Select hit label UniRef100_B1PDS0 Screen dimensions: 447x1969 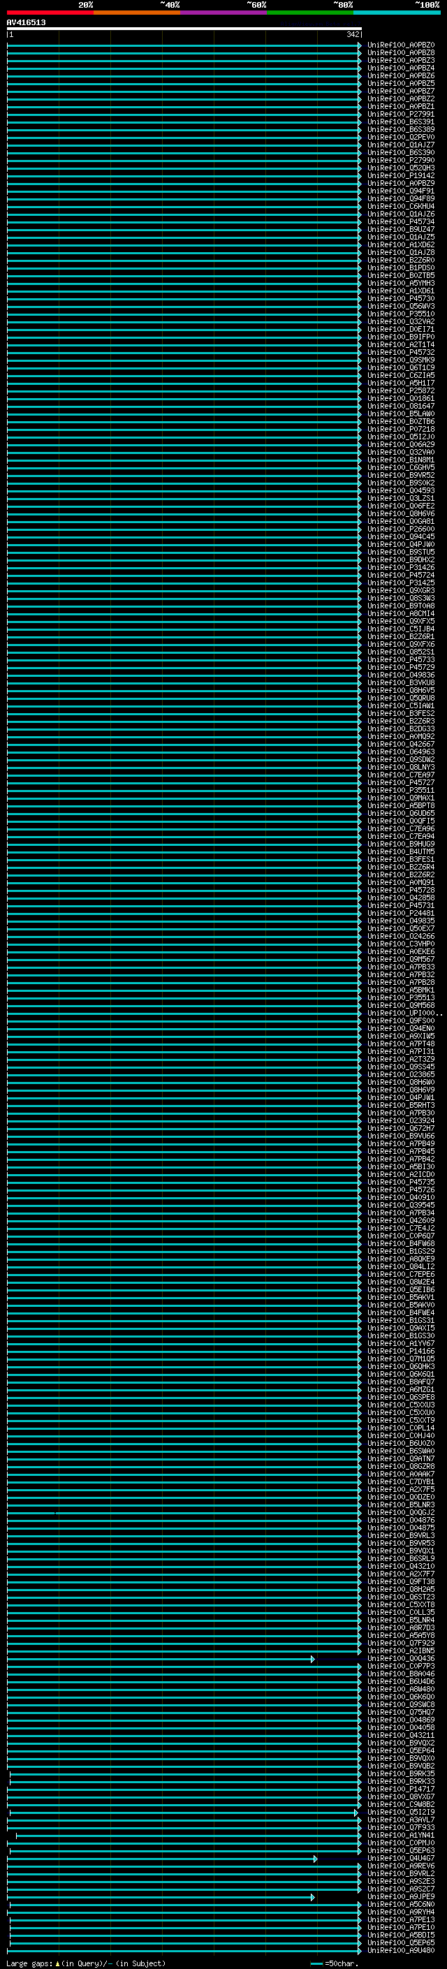[401, 268]
